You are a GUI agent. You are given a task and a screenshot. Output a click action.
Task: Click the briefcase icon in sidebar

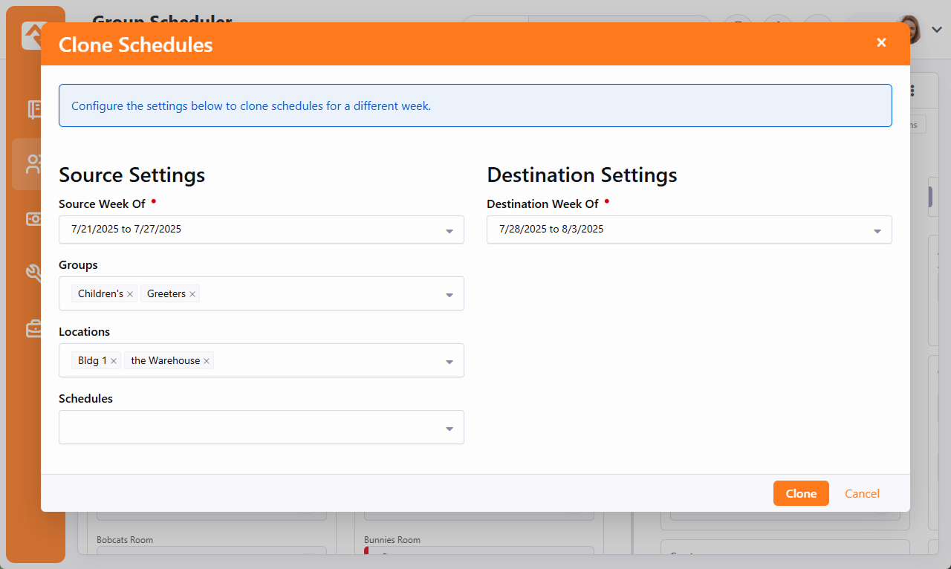[33, 328]
